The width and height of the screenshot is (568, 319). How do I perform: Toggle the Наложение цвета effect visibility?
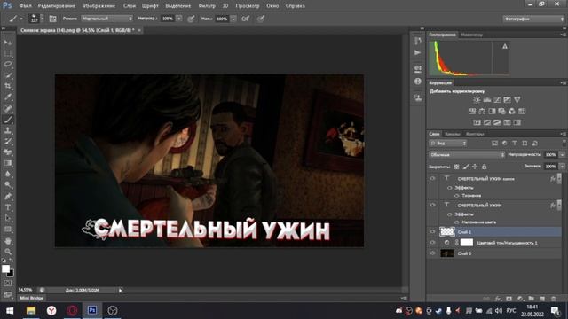(x=457, y=222)
